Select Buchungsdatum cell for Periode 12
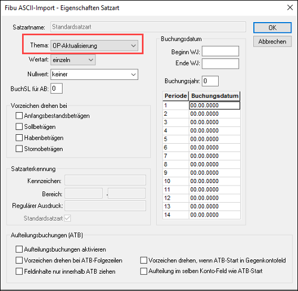 pos(215,198)
